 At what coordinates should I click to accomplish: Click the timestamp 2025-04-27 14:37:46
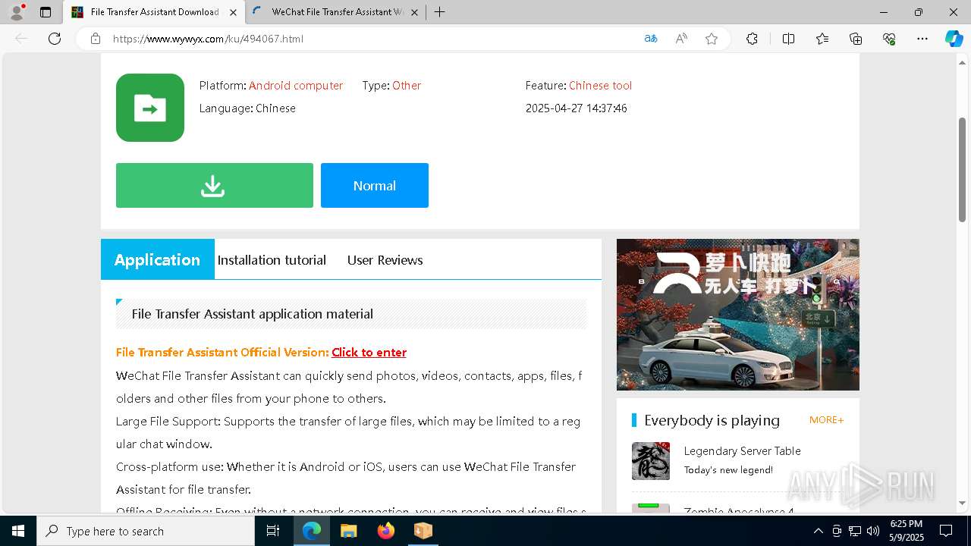pyautogui.click(x=577, y=108)
